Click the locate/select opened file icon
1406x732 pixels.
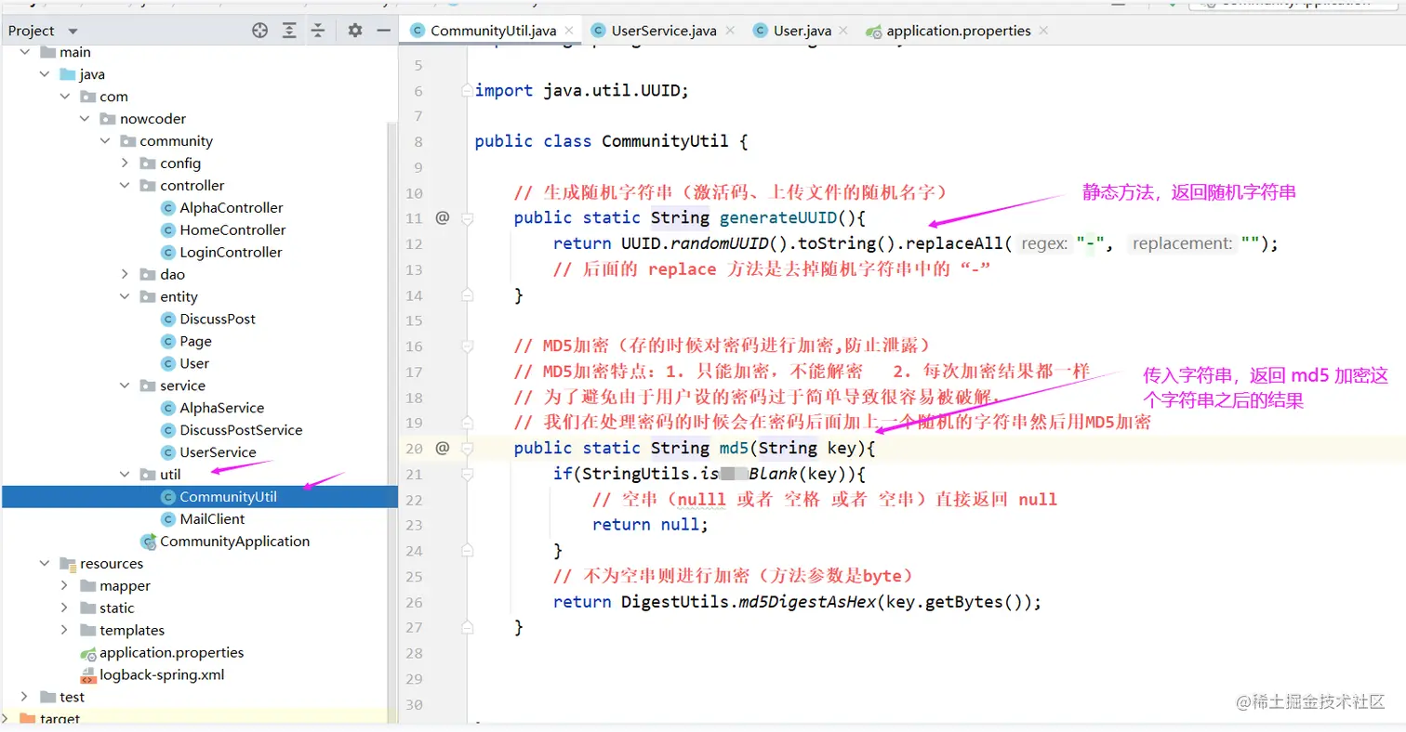coord(259,31)
